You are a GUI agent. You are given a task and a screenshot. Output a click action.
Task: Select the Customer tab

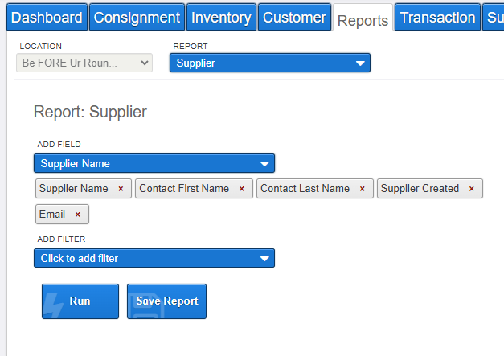tap(294, 17)
